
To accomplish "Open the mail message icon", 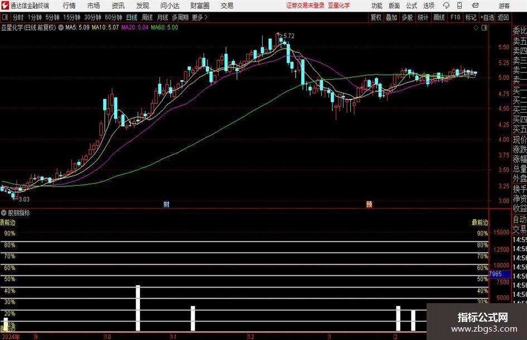I will coord(475,6).
